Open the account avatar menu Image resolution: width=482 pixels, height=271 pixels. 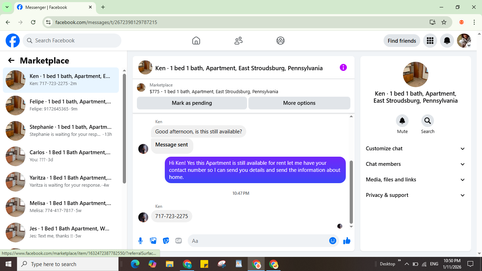point(464,41)
